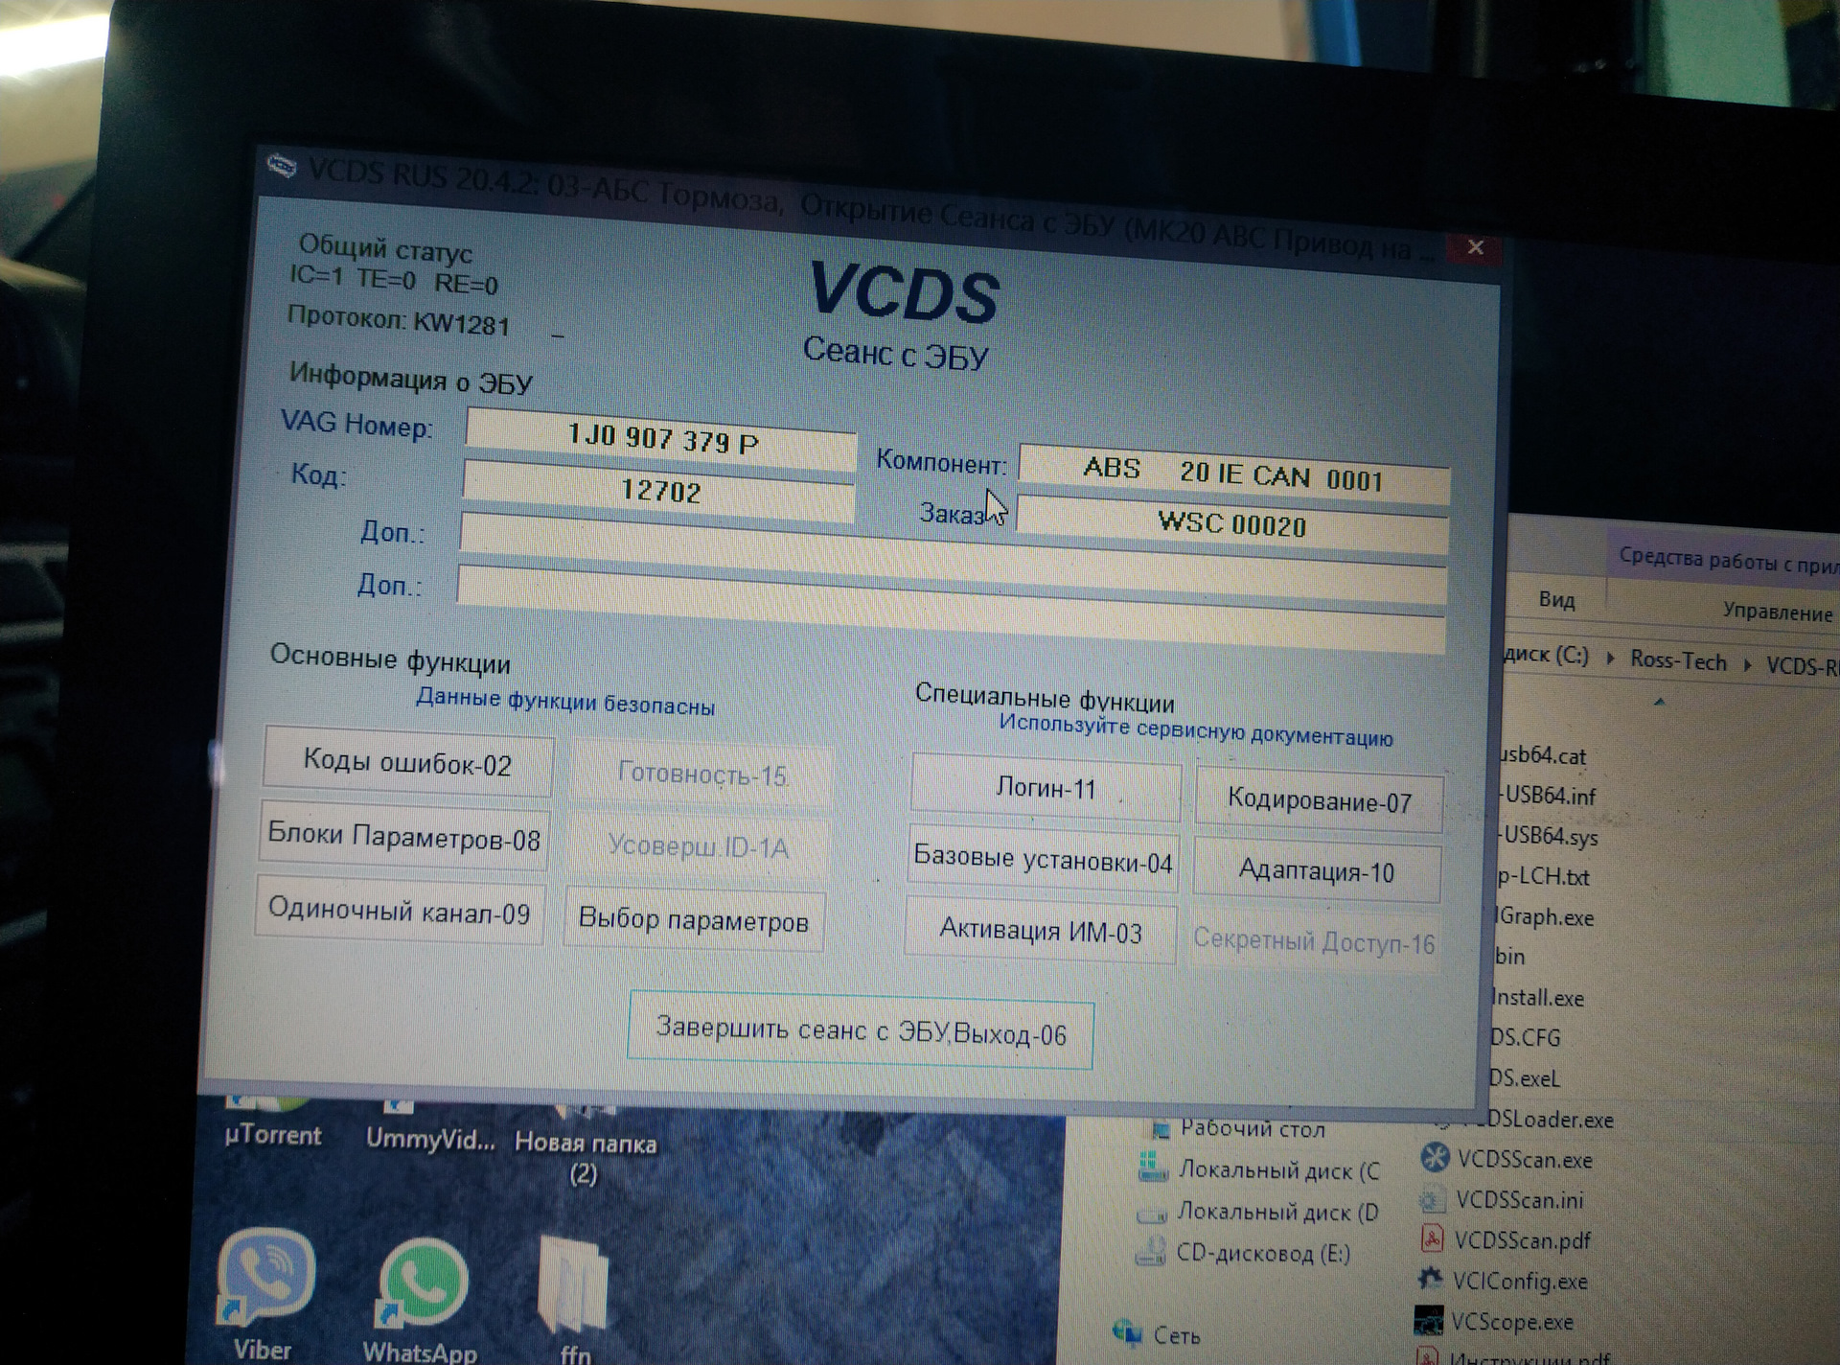The height and width of the screenshot is (1365, 1840).
Task: Close the VCDS session window
Action: pos(1475,247)
